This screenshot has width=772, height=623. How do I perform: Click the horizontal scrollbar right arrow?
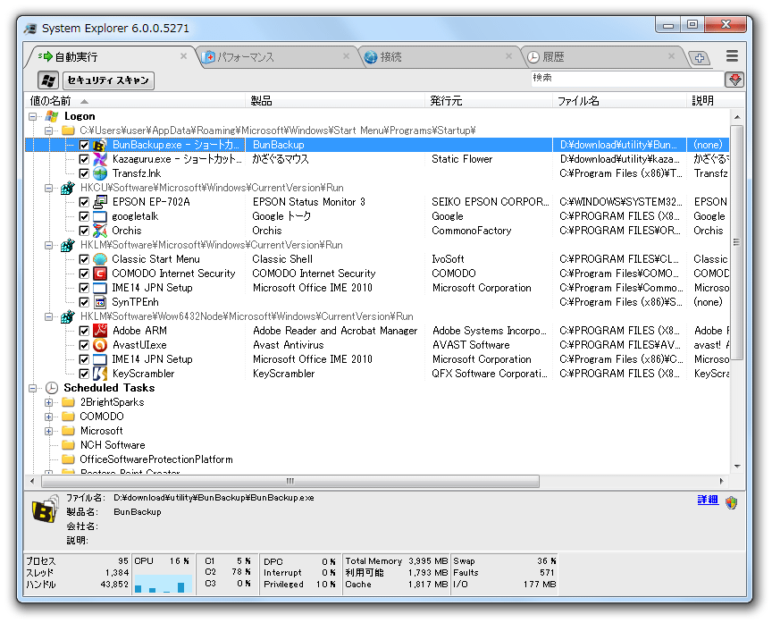coord(721,481)
